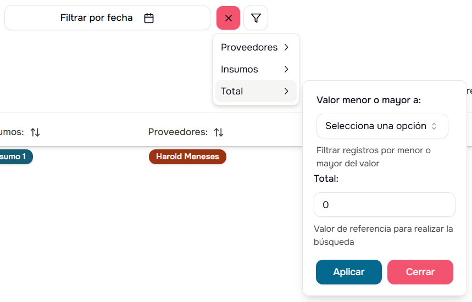
Task: Click the Proveedores column header label
Action: (x=177, y=132)
